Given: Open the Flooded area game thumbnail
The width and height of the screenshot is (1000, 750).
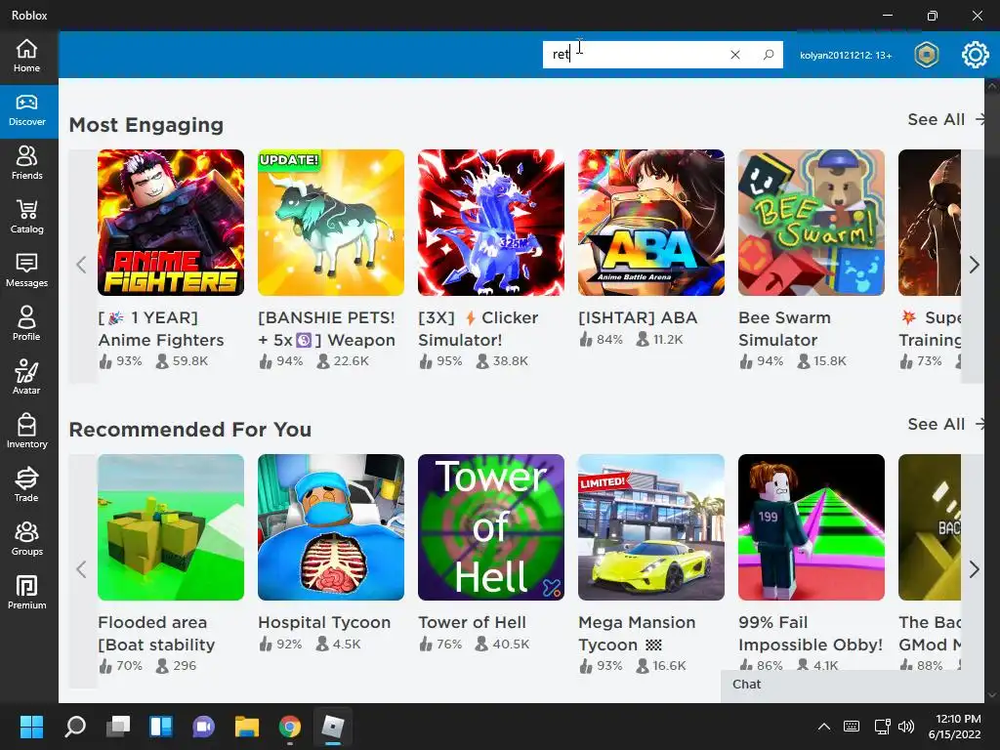Looking at the screenshot, I should [171, 527].
